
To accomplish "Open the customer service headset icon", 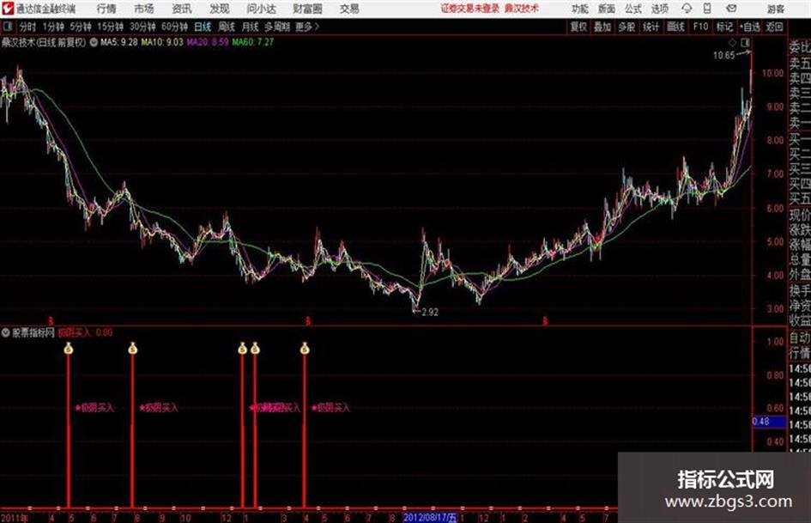I will tap(687, 9).
